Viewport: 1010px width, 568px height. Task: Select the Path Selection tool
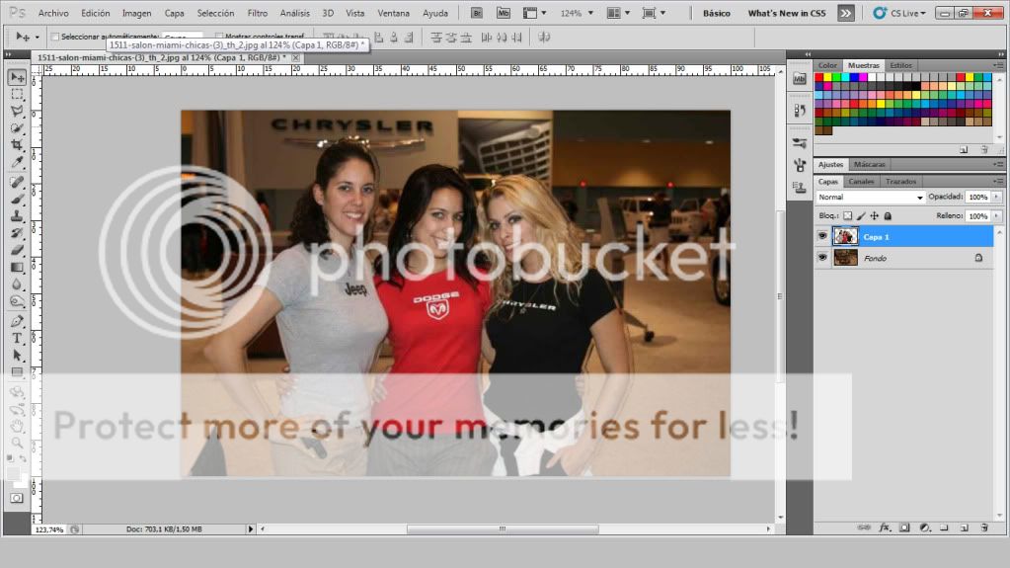18,356
